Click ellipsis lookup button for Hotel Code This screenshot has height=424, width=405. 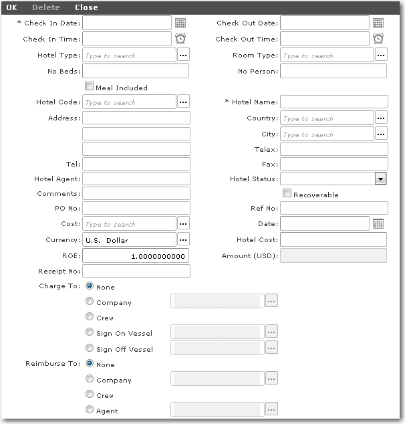click(183, 102)
